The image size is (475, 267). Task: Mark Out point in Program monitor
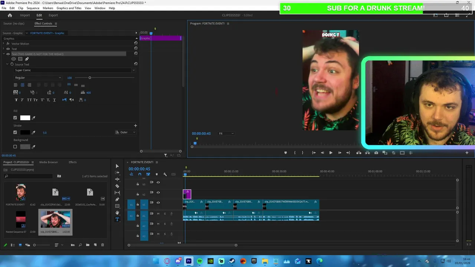[x=302, y=153]
